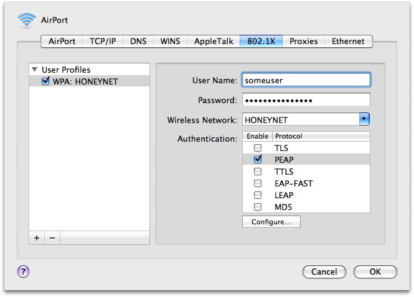The width and height of the screenshot is (414, 297).
Task: Open the Proxies tab
Action: [x=304, y=42]
